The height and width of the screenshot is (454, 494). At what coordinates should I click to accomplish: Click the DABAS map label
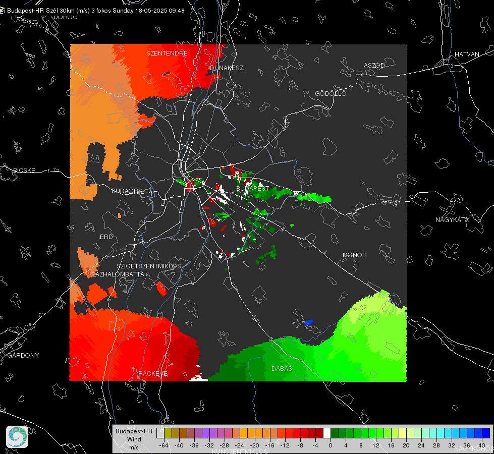click(282, 368)
